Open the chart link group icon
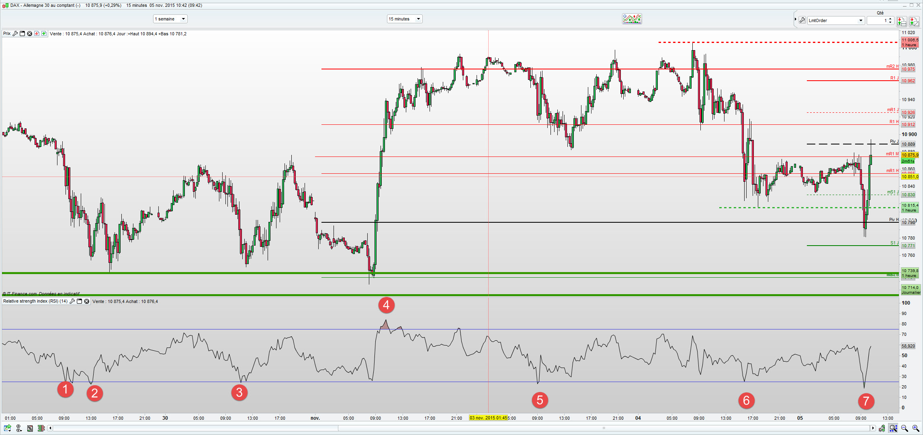 pyautogui.click(x=18, y=428)
